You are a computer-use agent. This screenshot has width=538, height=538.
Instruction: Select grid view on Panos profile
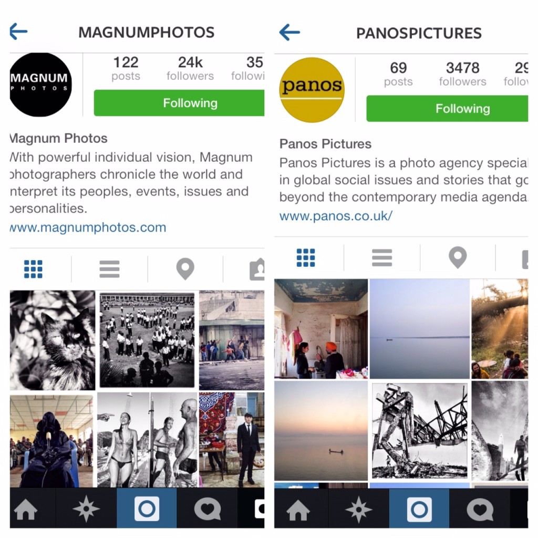point(306,257)
